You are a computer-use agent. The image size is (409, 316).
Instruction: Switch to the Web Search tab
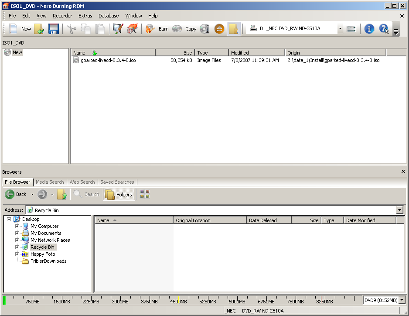point(82,182)
